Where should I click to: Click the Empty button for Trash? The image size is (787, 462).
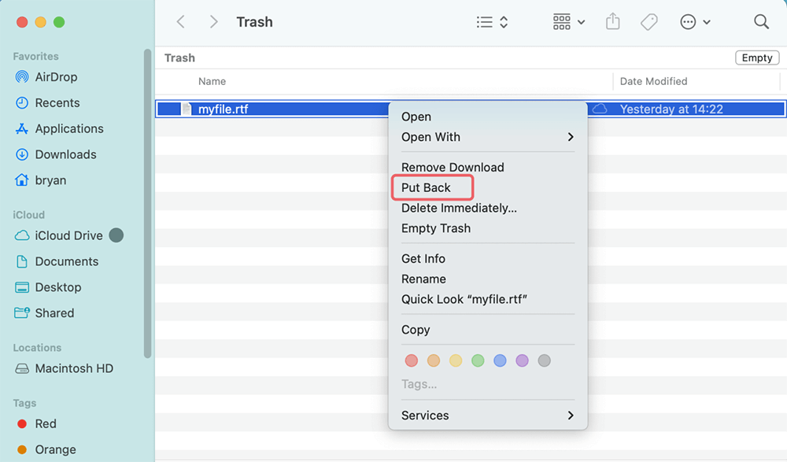pos(756,57)
